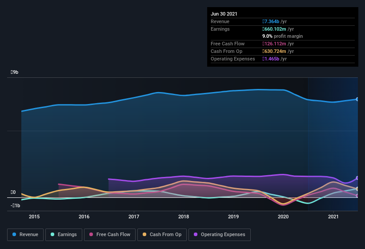The width and height of the screenshot is (365, 249).
Task: Select the 2021 x-axis label
Action: click(x=333, y=217)
